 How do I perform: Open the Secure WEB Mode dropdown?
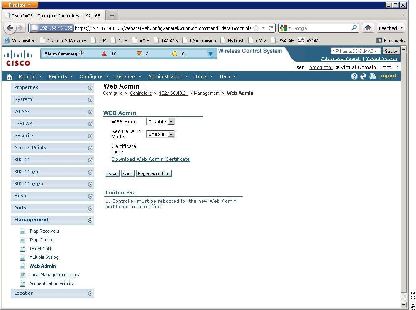[x=160, y=134]
